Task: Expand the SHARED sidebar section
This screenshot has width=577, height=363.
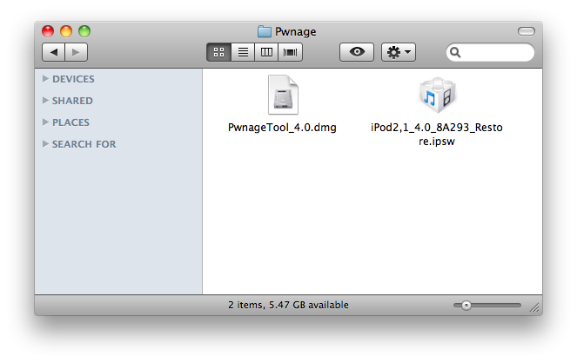Action: pos(45,101)
